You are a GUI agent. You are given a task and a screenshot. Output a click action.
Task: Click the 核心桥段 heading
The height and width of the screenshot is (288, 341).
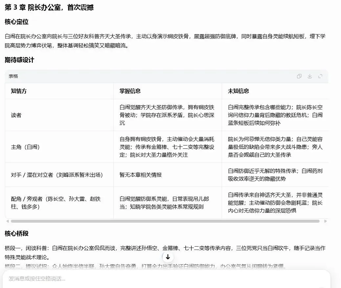(16, 233)
